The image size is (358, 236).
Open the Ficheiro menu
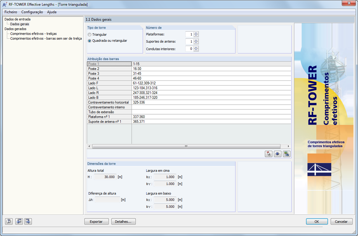point(11,12)
